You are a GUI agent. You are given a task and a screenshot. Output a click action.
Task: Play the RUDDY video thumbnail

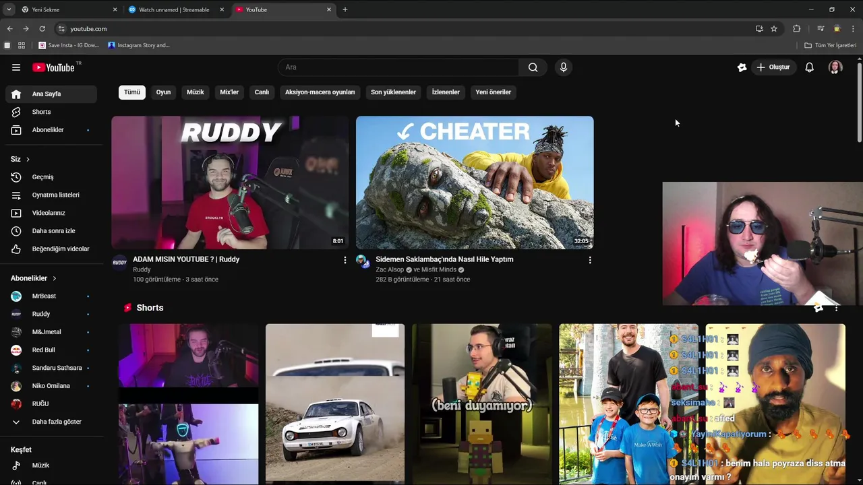[x=230, y=183]
